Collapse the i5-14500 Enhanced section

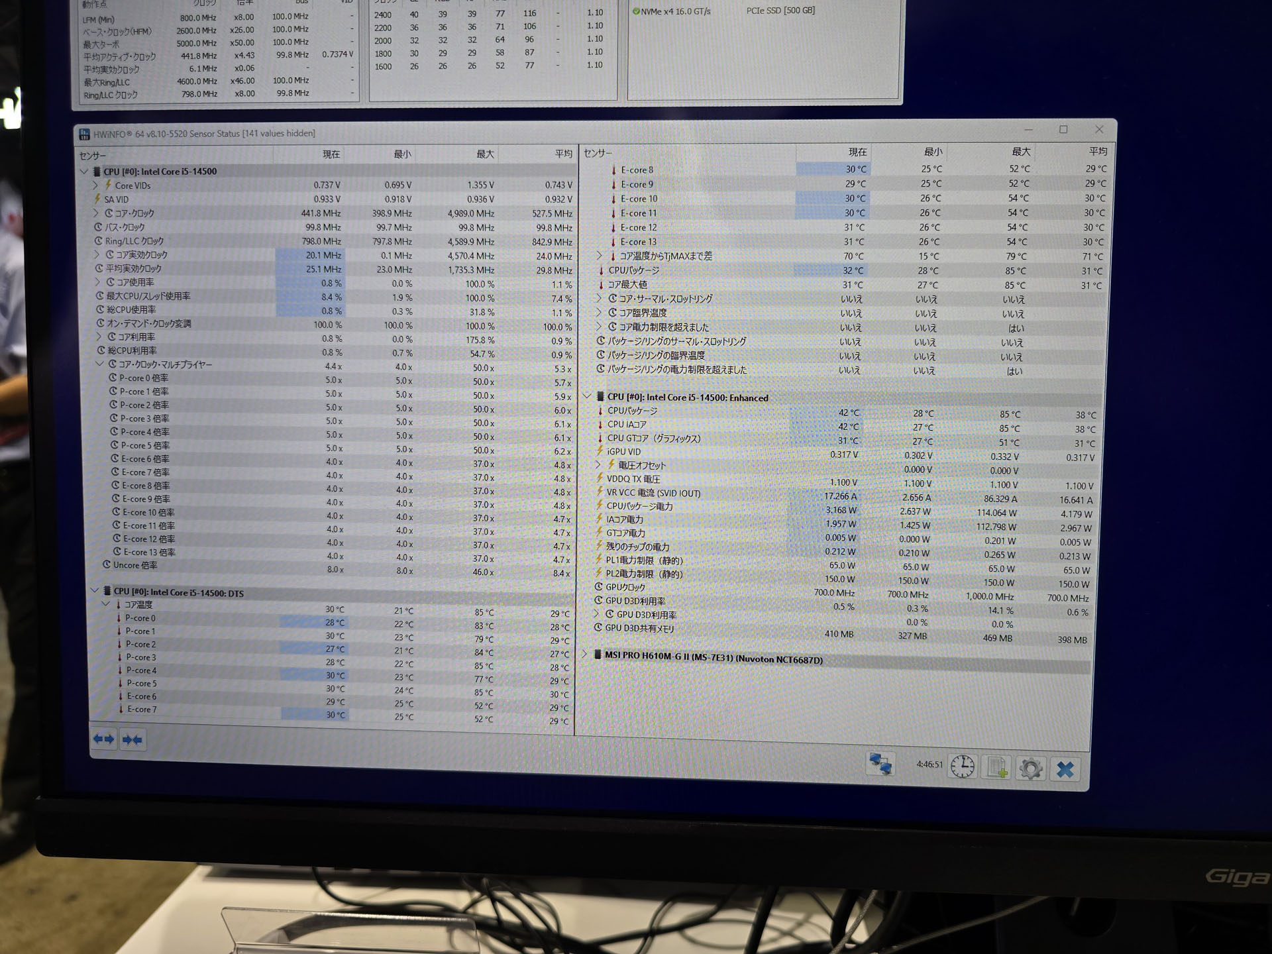(x=587, y=397)
